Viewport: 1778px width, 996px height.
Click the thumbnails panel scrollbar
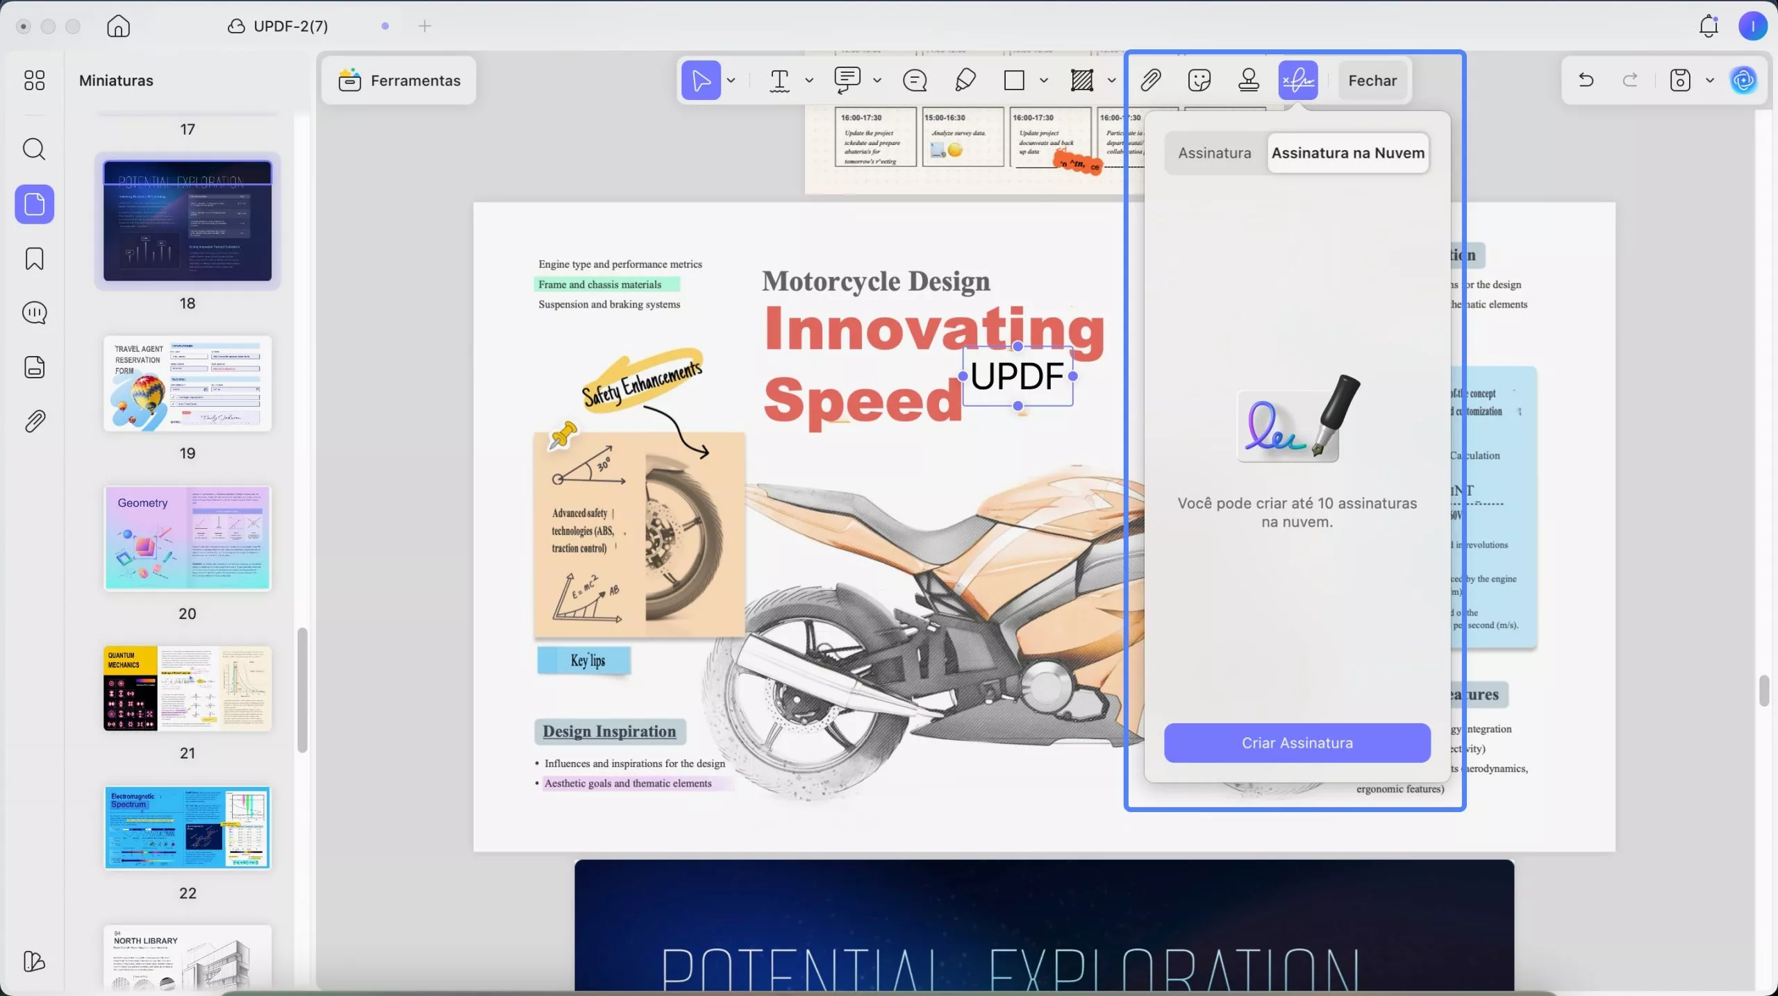click(x=302, y=690)
